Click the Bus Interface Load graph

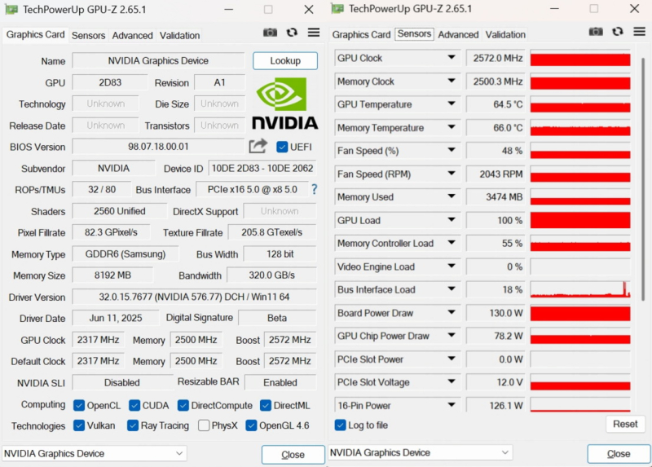tap(580, 289)
